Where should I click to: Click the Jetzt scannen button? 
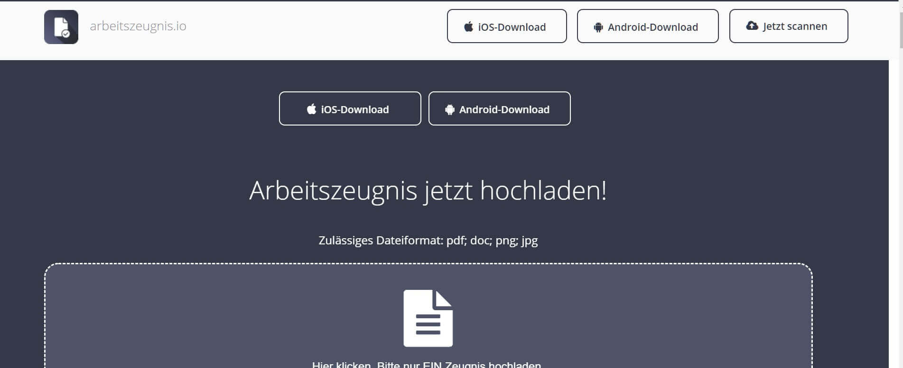point(789,26)
